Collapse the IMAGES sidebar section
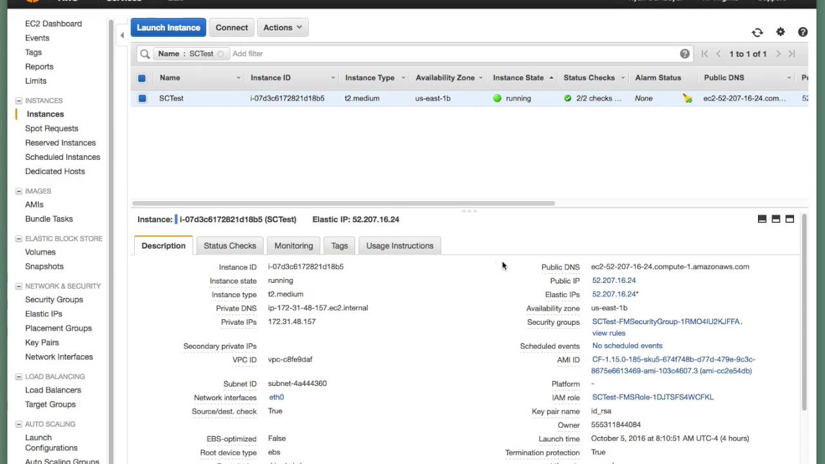Viewport: 825px width, 464px height. pyautogui.click(x=19, y=191)
